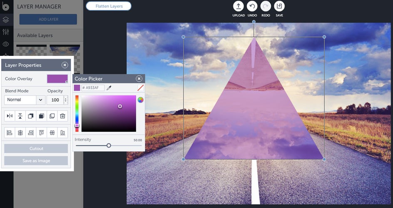Click the Opacity value field
393x208 pixels.
[55, 100]
